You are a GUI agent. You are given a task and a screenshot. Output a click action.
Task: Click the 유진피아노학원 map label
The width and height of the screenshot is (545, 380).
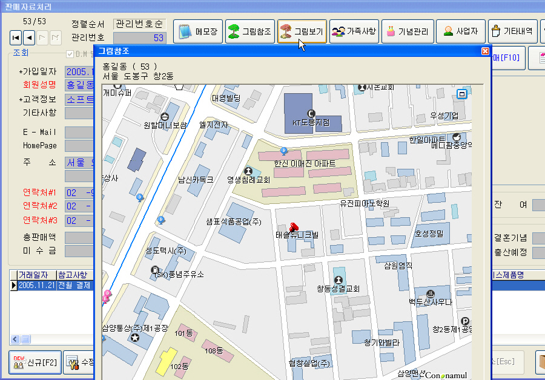pos(365,203)
